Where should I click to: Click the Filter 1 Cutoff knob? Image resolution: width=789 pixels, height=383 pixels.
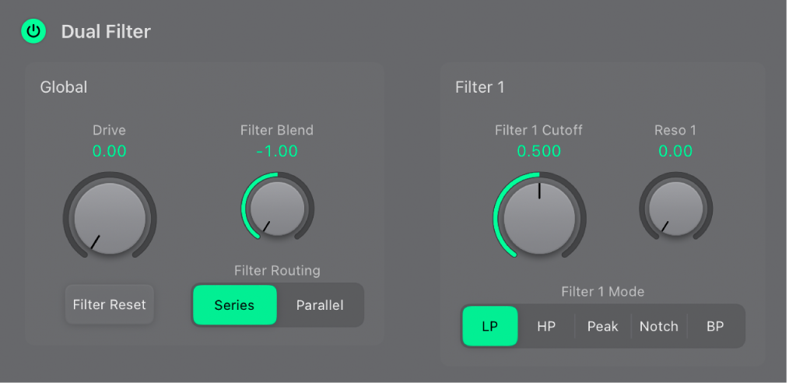point(538,216)
